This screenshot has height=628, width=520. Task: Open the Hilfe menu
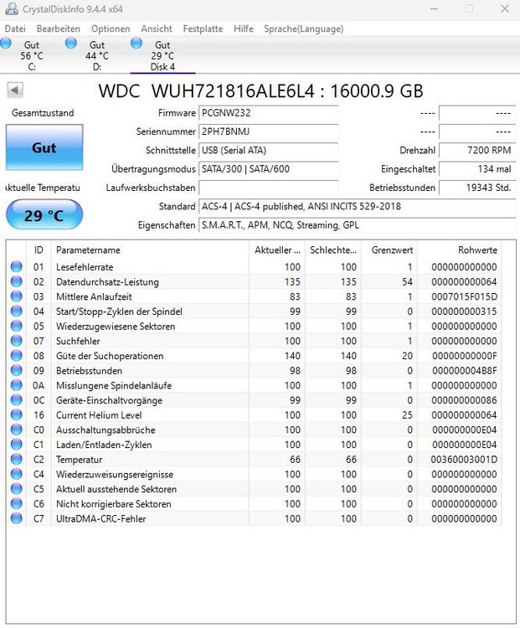click(x=244, y=28)
